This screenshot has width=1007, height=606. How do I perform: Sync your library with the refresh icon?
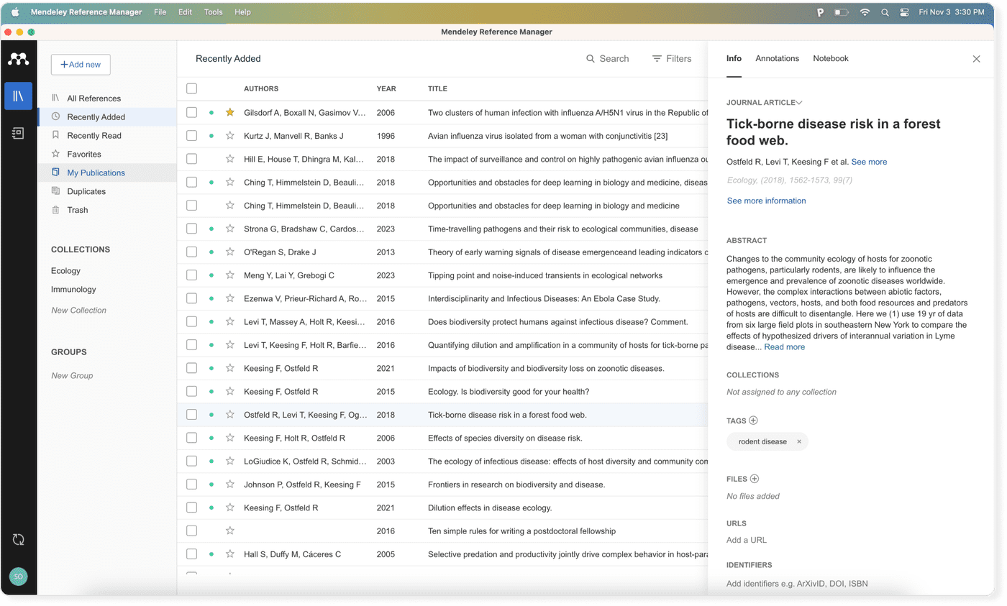click(x=18, y=538)
